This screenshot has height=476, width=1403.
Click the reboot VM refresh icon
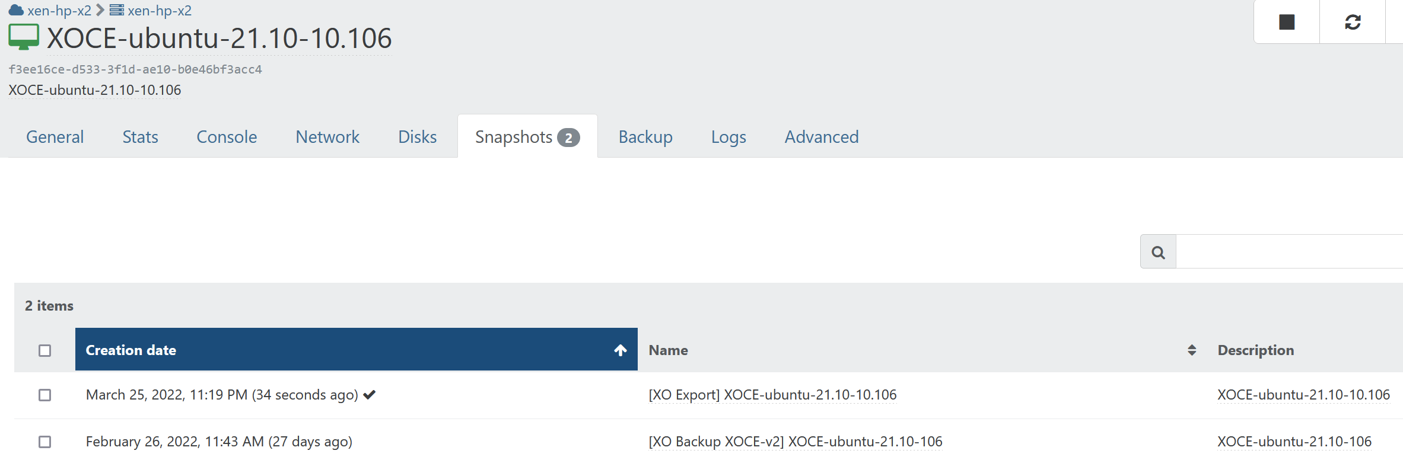click(1353, 22)
